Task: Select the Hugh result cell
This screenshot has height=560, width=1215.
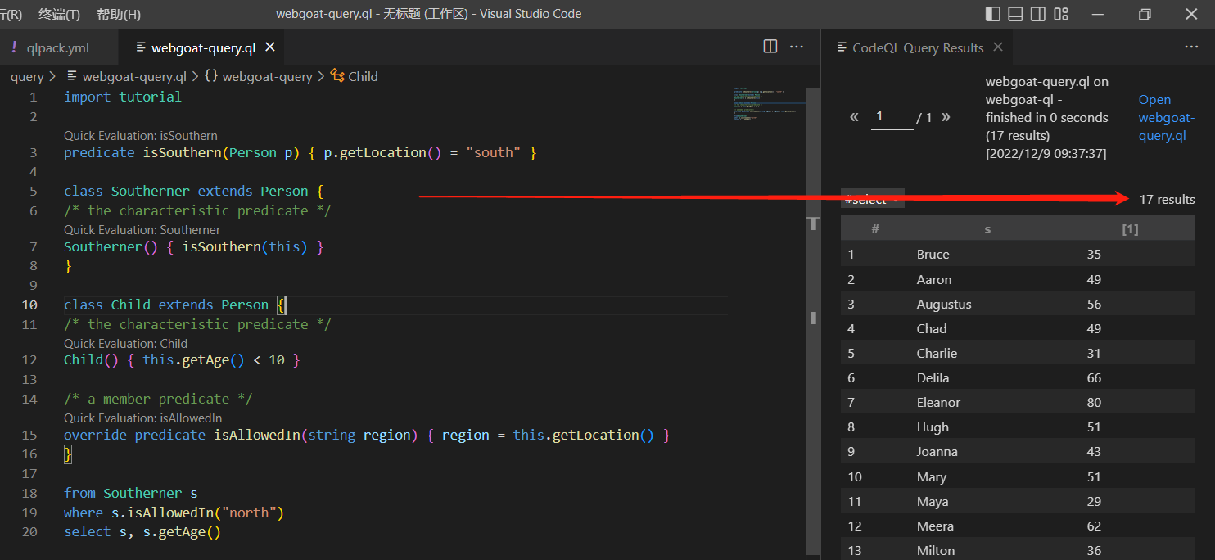Action: pos(933,427)
